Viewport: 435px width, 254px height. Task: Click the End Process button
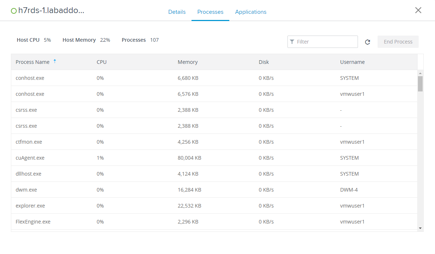coord(398,42)
